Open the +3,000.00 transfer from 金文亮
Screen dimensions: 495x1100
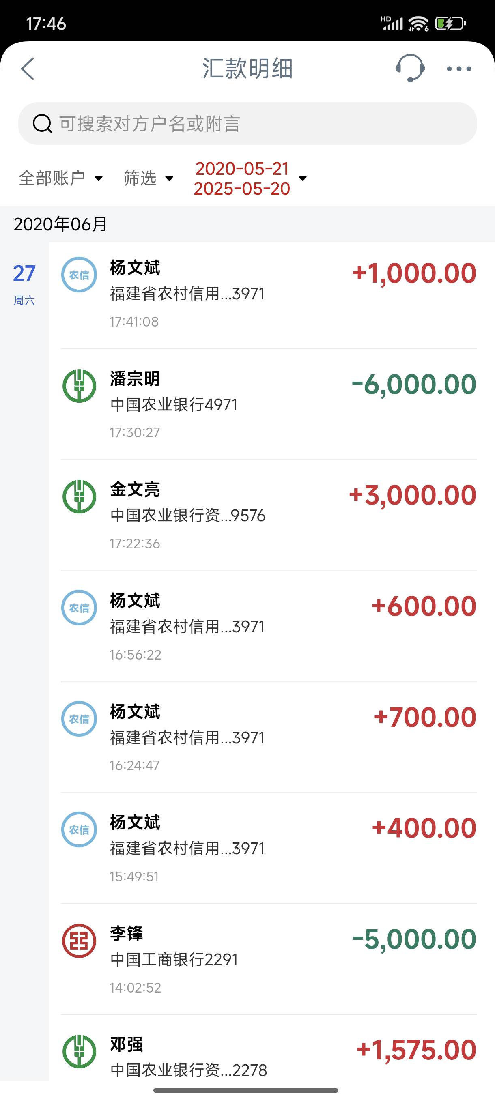tap(269, 516)
